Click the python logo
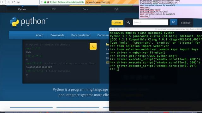 pyautogui.click(x=29, y=22)
